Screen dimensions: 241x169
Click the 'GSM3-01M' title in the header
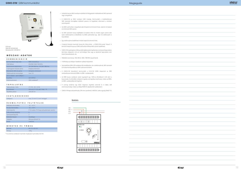click(11, 3)
